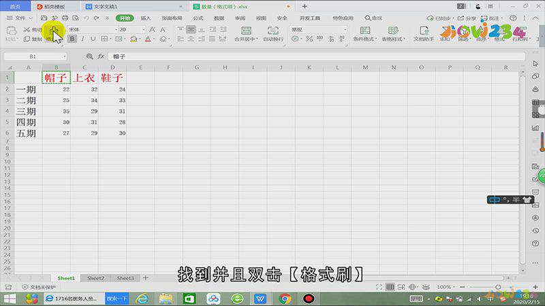Add a new sheet with plus button
The image size is (545, 306).
point(146,277)
